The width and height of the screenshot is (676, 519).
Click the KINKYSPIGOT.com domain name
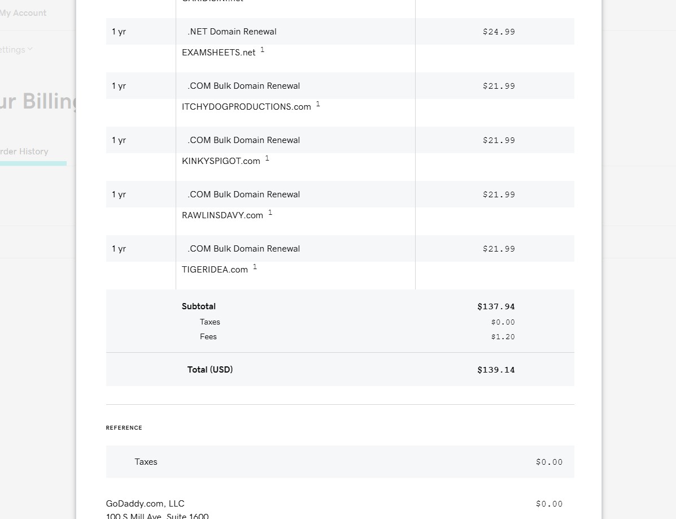(221, 161)
